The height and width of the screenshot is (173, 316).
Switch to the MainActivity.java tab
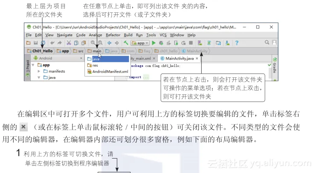pyautogui.click(x=180, y=59)
